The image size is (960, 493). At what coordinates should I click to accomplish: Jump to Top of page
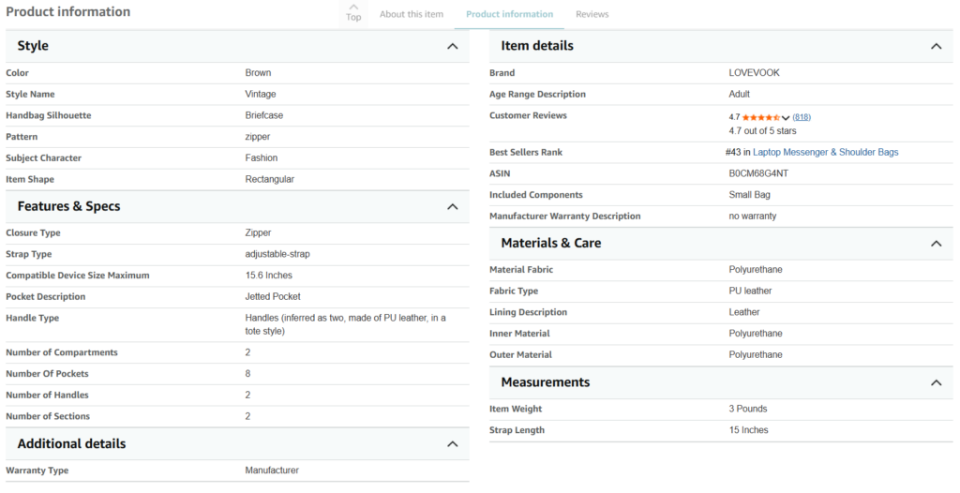[x=353, y=13]
